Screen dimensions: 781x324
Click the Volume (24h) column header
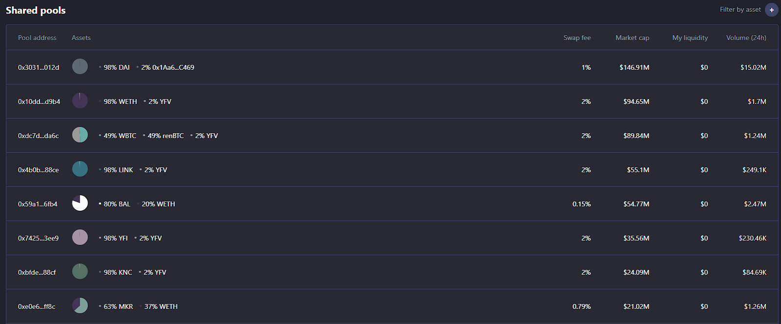[746, 38]
